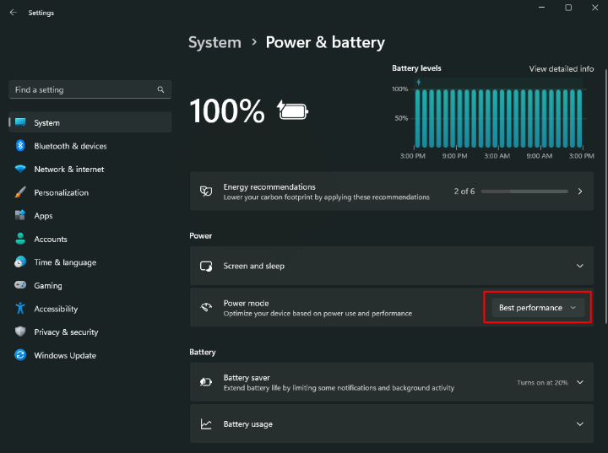Viewport: 608px width, 453px height.
Task: Open Network & internet settings
Action: tap(90, 170)
